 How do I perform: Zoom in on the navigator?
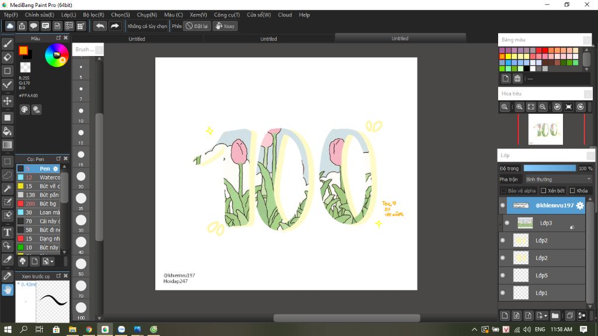coord(519,107)
